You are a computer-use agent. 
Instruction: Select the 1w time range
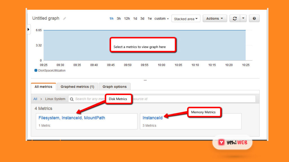[150, 19]
